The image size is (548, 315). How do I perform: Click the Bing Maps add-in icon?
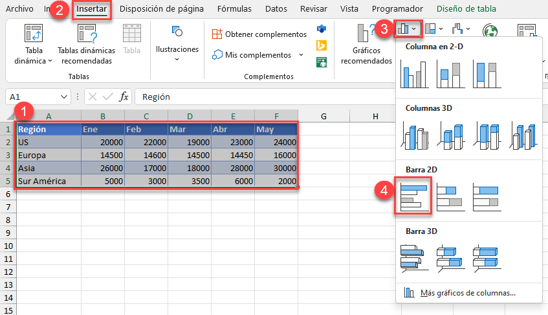322,45
